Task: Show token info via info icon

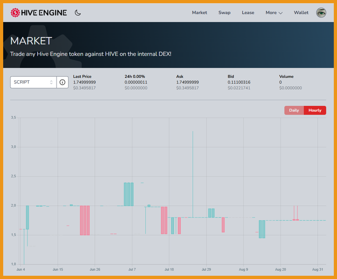Action: pyautogui.click(x=62, y=82)
